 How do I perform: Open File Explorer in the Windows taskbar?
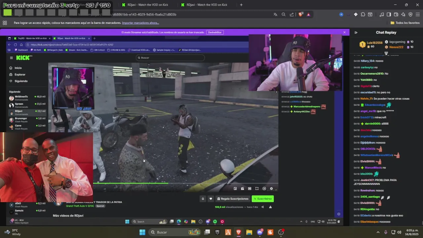[249, 232]
